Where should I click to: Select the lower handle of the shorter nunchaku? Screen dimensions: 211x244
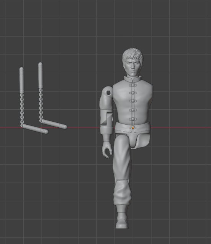pyautogui.click(x=36, y=129)
